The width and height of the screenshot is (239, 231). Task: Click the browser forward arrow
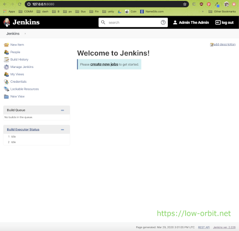tap(12, 4)
